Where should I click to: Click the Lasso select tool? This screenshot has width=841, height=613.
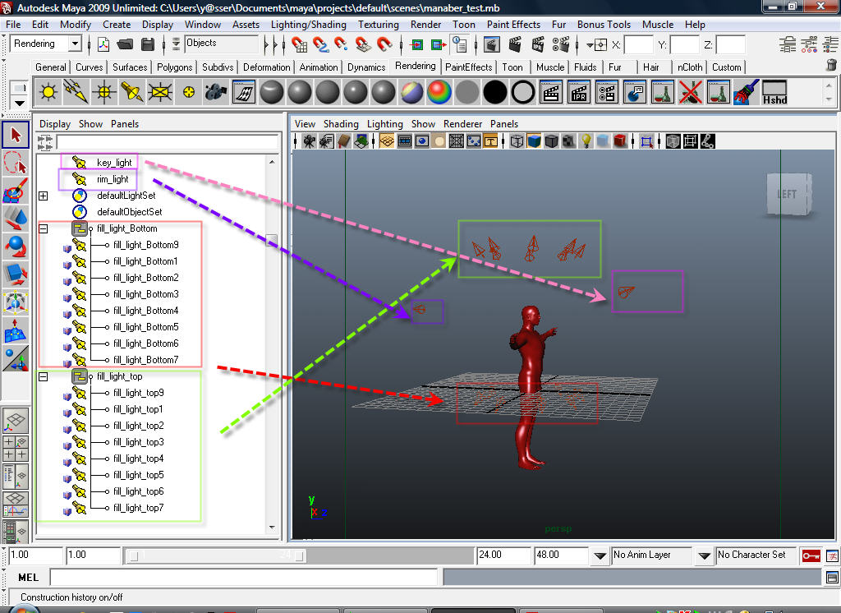16,163
